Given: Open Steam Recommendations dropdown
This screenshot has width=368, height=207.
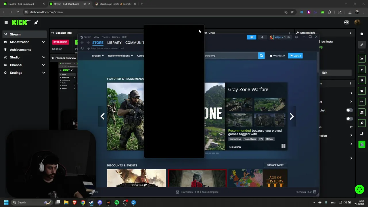Looking at the screenshot, I should (120, 56).
